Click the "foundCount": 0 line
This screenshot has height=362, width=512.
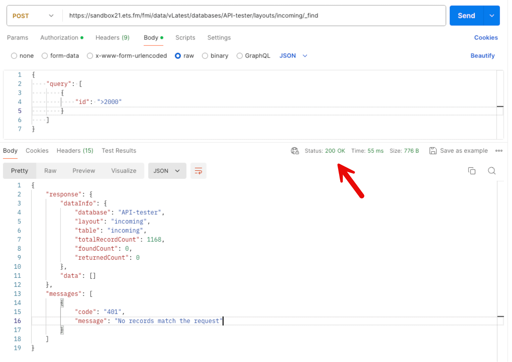(x=103, y=249)
